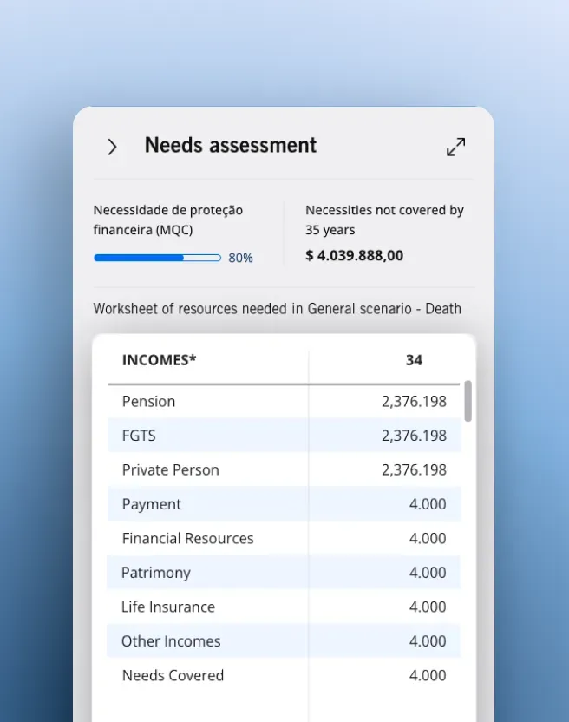The image size is (569, 722).
Task: Click Necessities not covered by 35 years
Action: (x=384, y=220)
